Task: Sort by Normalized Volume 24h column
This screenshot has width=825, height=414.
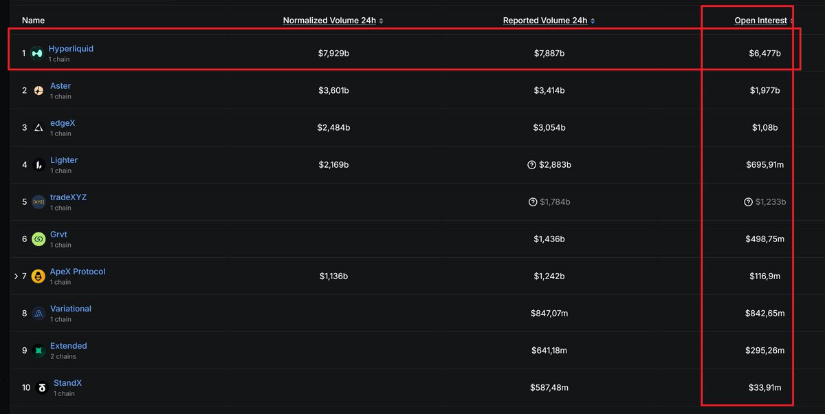Action: [333, 21]
